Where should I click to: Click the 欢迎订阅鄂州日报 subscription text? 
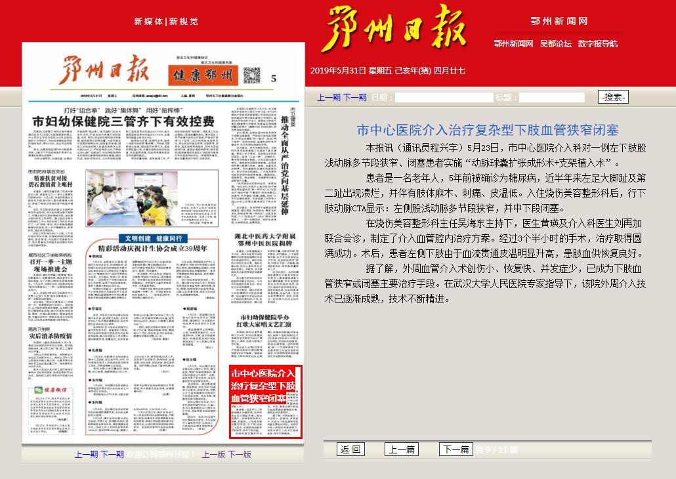click(160, 455)
